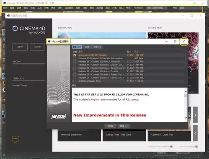Viewport: 209px width, 159px height.
Task: Click the 21.112 version value
Action: click(x=130, y=81)
